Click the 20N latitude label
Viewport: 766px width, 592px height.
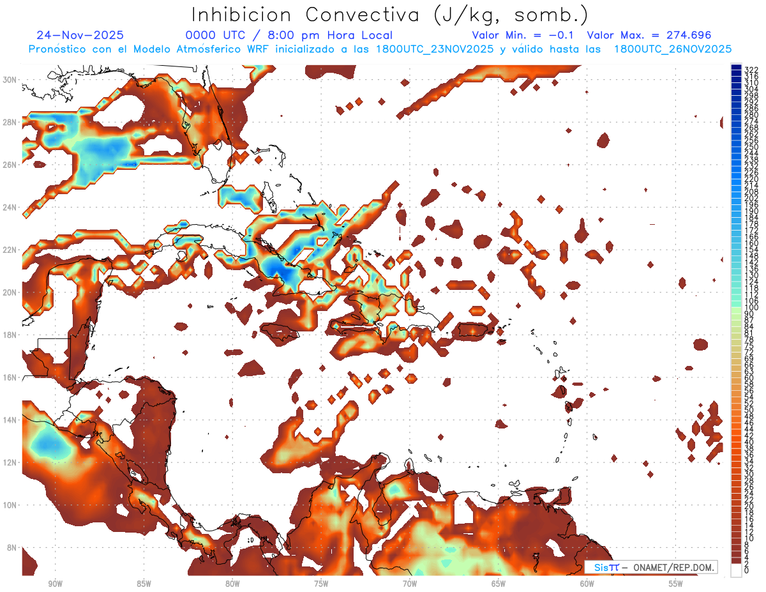10,292
